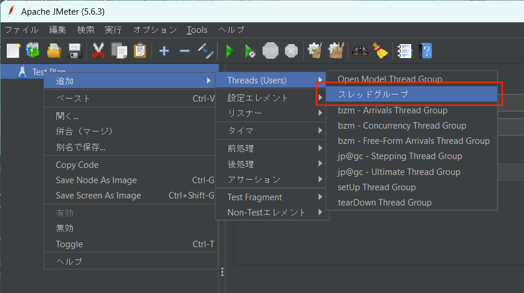524x293 pixels.
Task: Select jp@gc - Ultimate Thread Group
Action: click(412, 171)
